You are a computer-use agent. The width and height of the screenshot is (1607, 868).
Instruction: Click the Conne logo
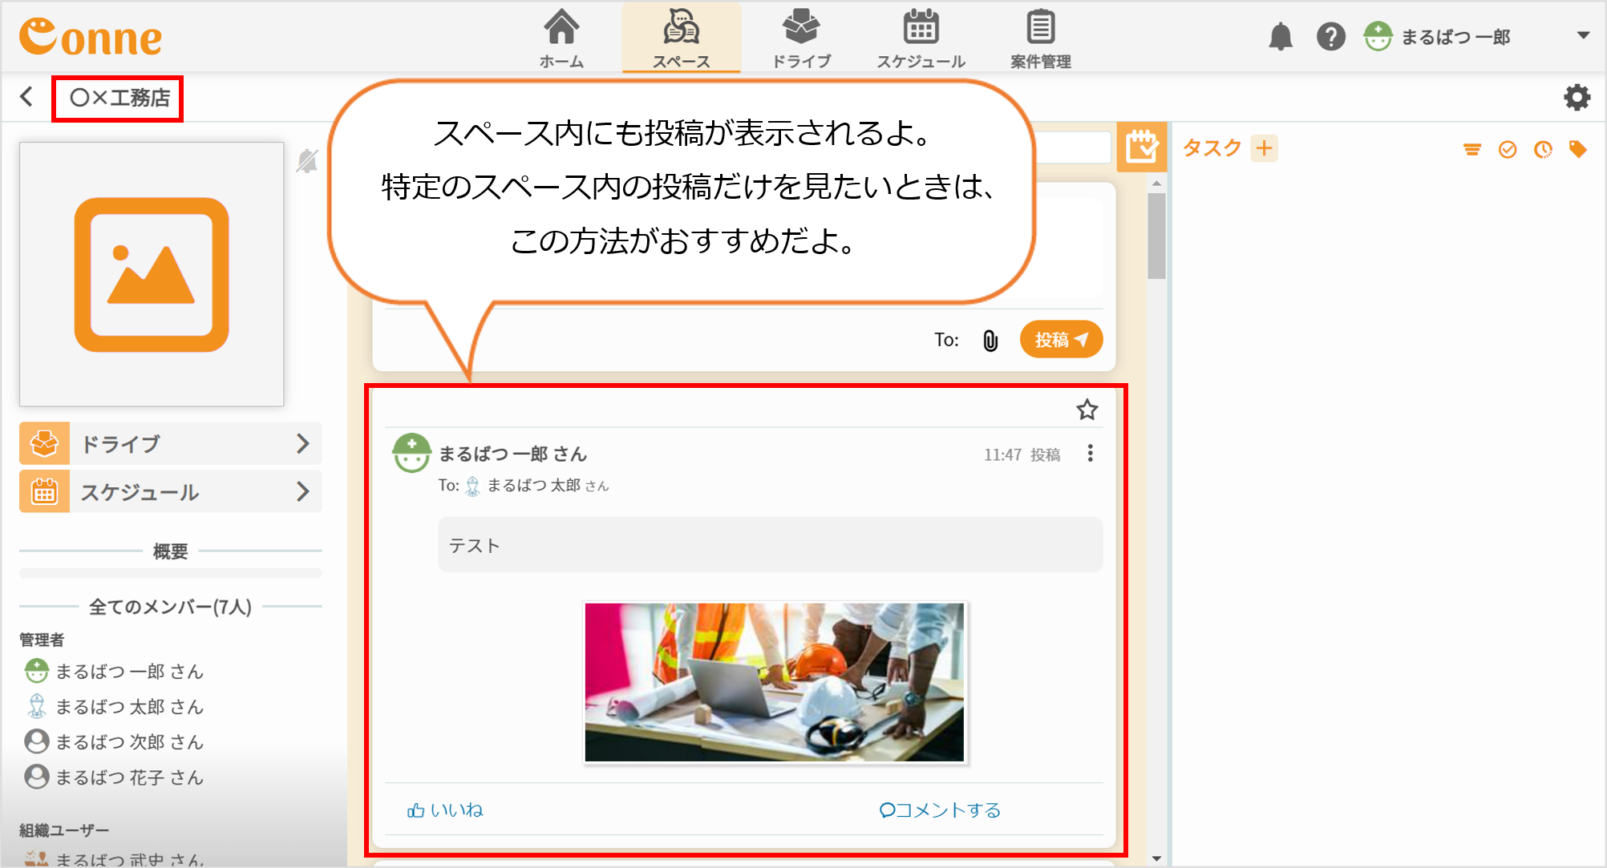[x=91, y=37]
